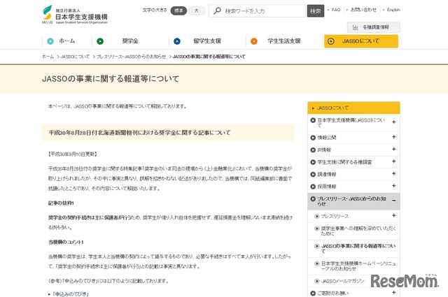Image resolution: width=448 pixels, height=297 pixels.
Task: Click the orange arrow icon beside 学生生活支援
Action: click(x=253, y=41)
